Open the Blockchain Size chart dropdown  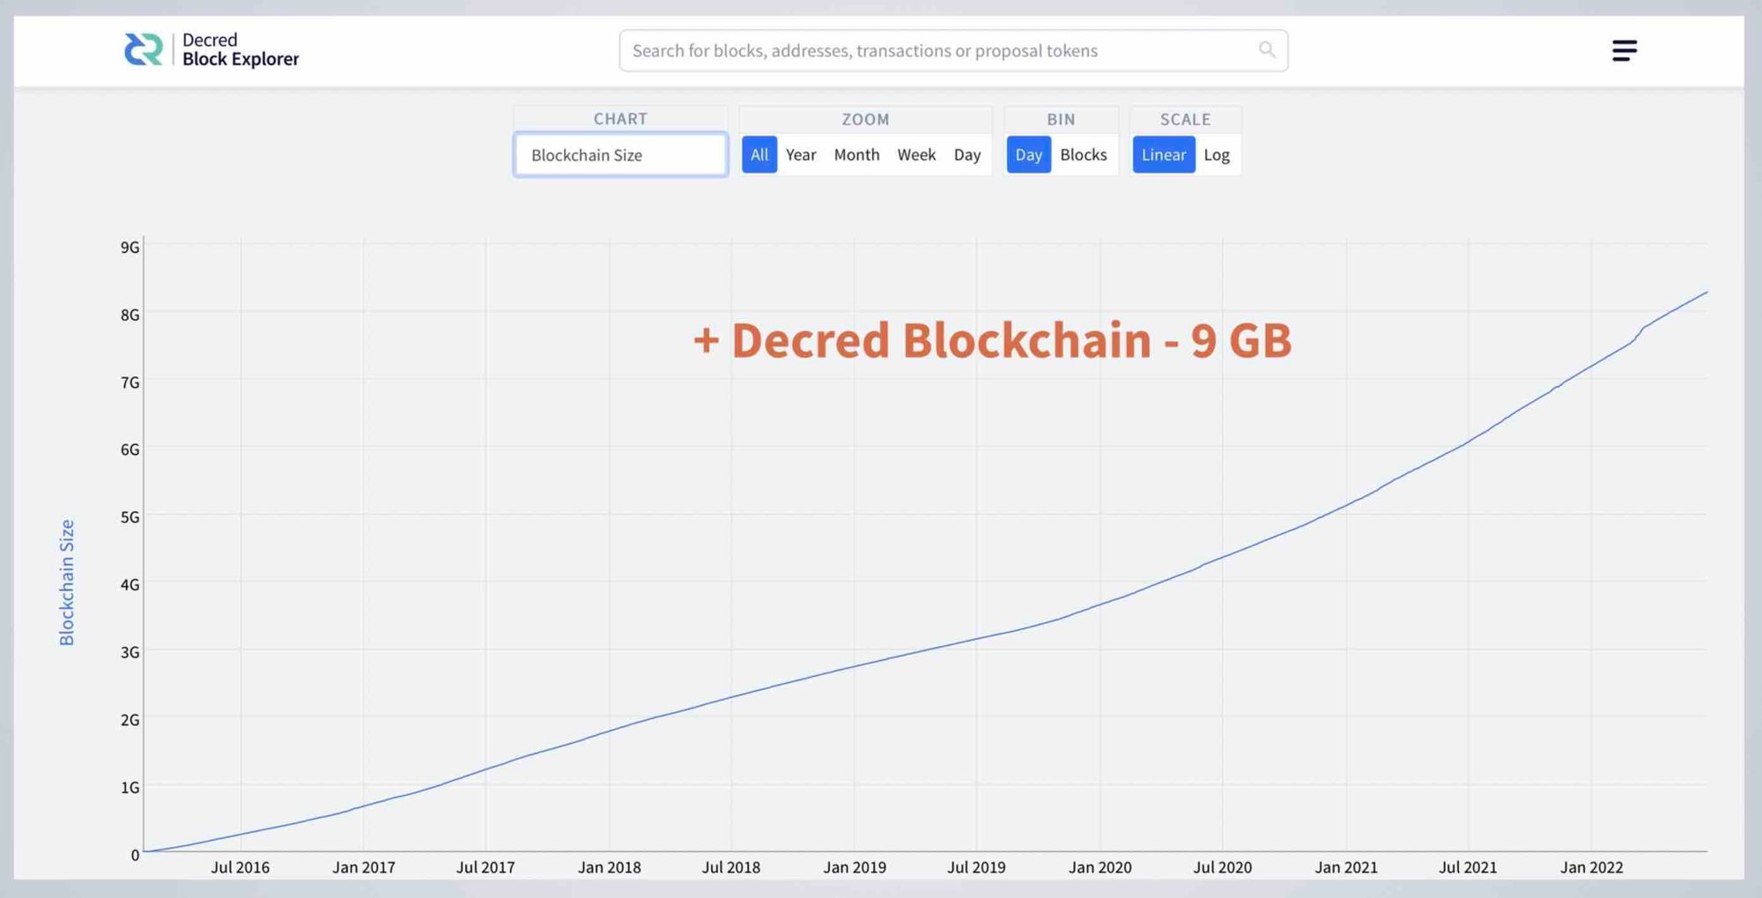coord(620,155)
